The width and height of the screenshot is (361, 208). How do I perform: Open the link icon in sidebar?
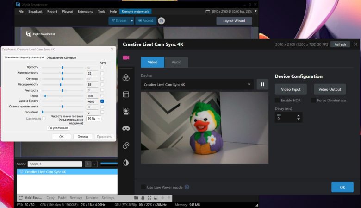tap(126, 145)
